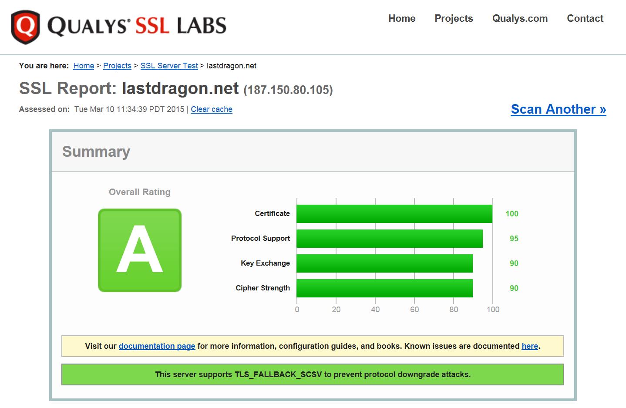
Task: Go to Qualys.com from the top navigation
Action: (519, 18)
